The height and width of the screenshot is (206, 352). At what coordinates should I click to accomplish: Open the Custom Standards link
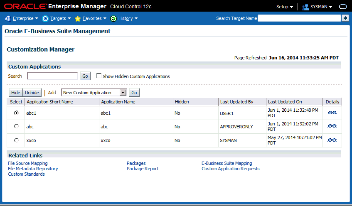click(x=27, y=174)
